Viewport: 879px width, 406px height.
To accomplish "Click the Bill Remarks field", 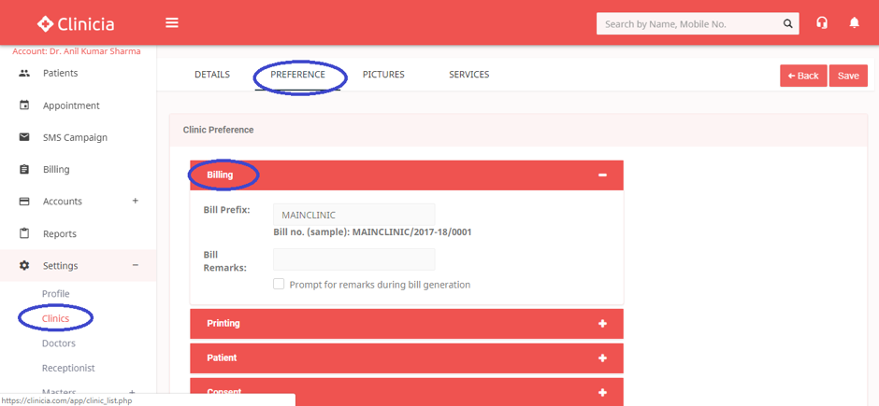I will click(x=353, y=259).
